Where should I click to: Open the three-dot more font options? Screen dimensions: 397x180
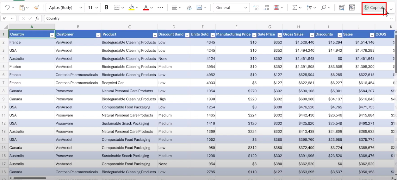click(x=160, y=7)
